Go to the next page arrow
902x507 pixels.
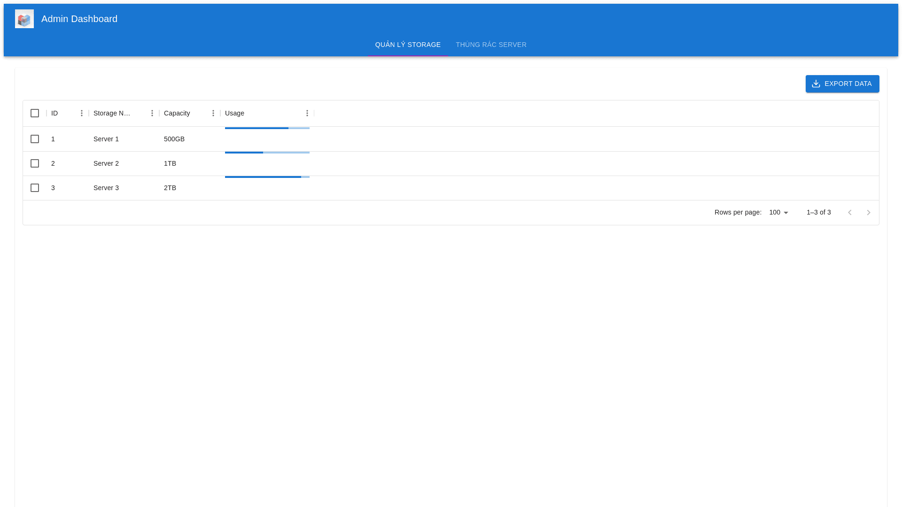[x=869, y=213]
